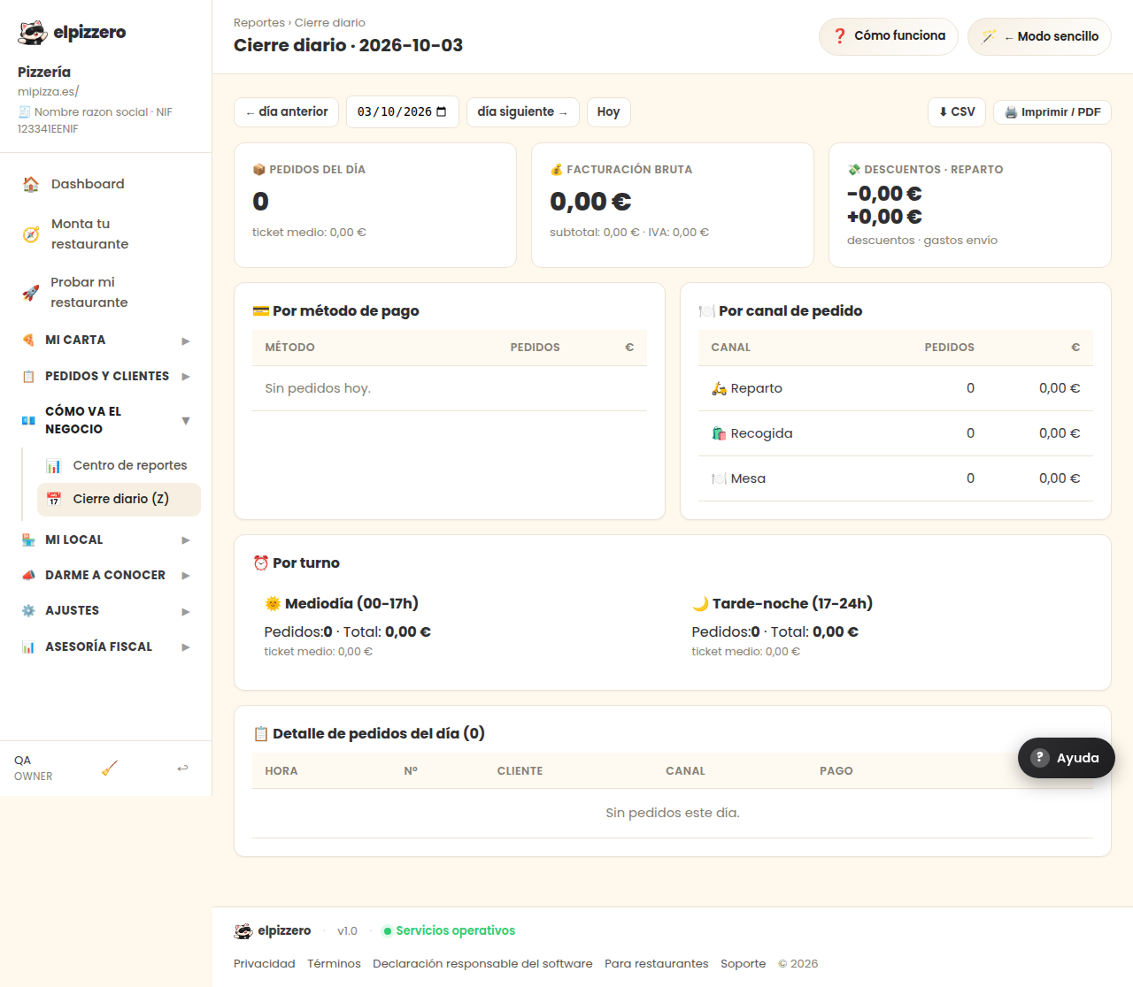Go to Dashboard in the sidebar

tap(106, 184)
